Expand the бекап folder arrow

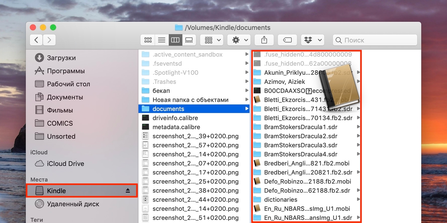247,91
